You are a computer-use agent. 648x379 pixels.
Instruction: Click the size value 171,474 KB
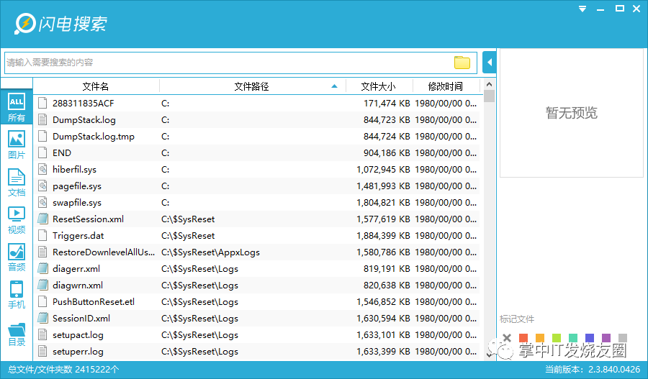pyautogui.click(x=387, y=104)
